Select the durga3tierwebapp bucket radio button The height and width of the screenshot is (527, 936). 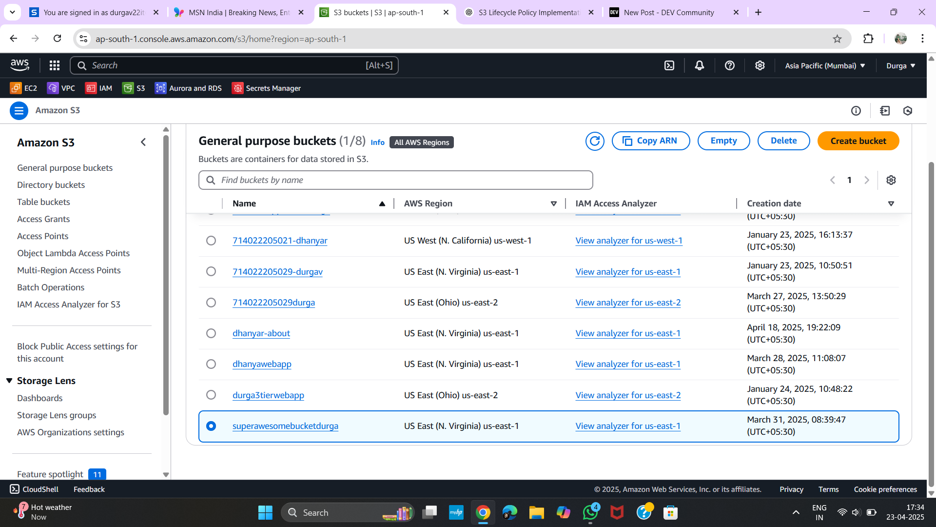click(211, 395)
